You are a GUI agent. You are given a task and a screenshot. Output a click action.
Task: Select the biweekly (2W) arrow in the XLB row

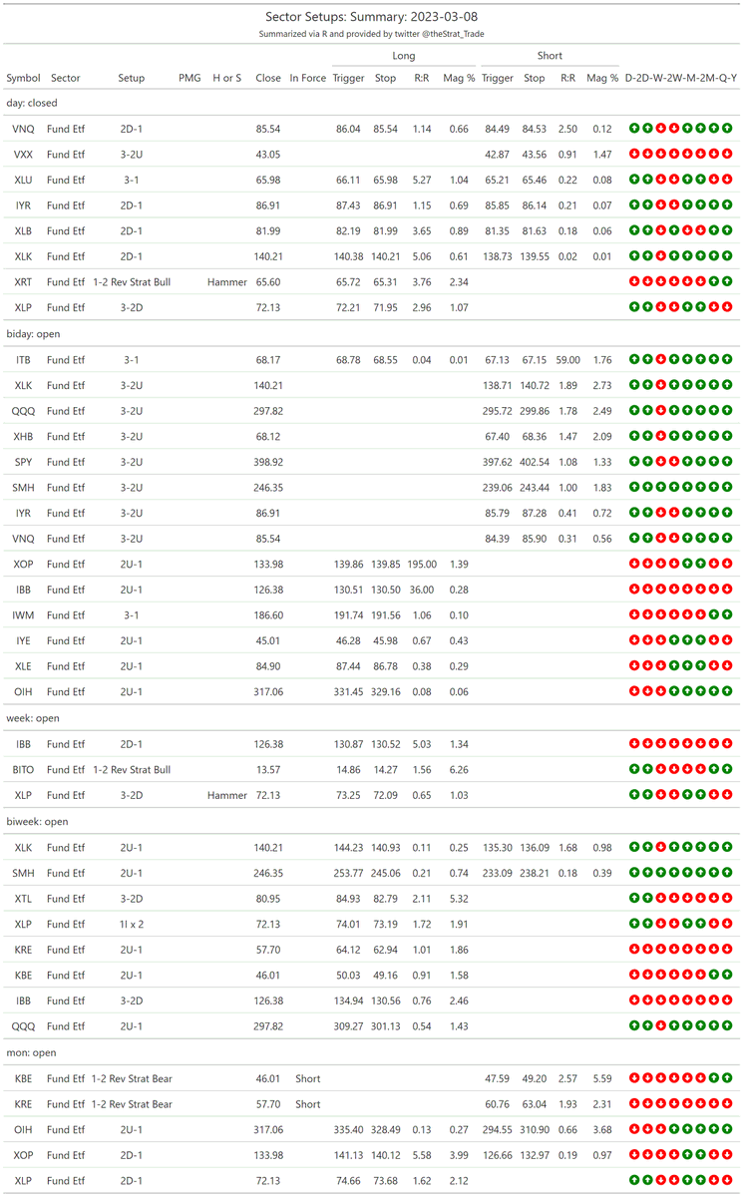(674, 231)
